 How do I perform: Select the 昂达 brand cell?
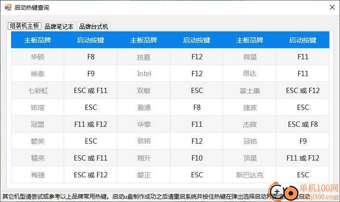[250, 74]
